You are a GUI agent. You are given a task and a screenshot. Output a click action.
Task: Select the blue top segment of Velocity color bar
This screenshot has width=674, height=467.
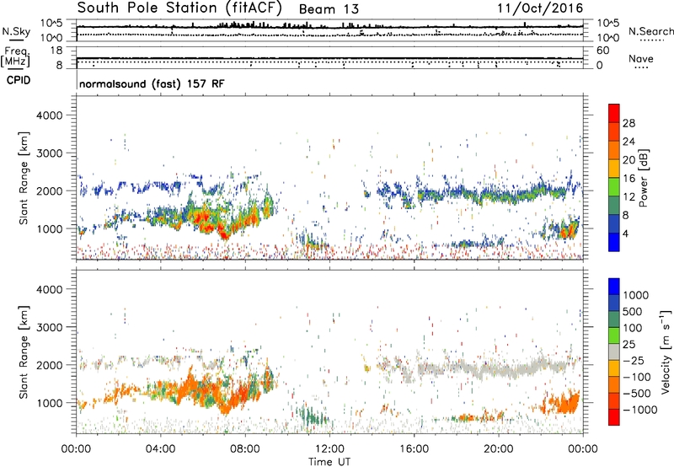coord(614,287)
